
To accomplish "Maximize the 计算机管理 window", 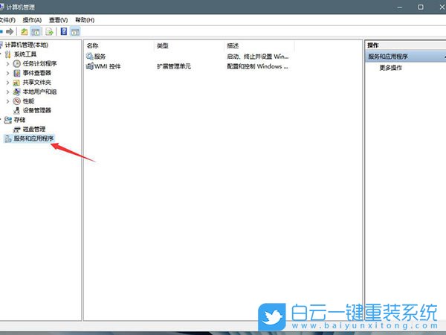I will [421, 7].
